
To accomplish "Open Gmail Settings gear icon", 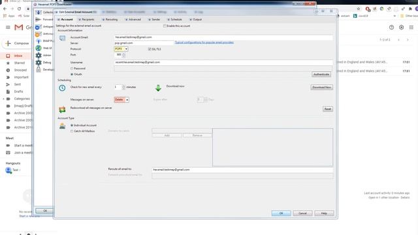I will 401,27.
